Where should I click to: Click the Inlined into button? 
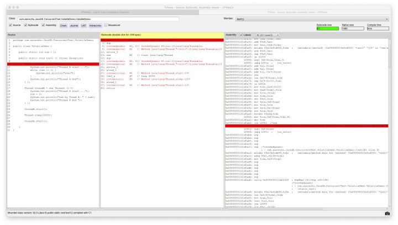95,25
